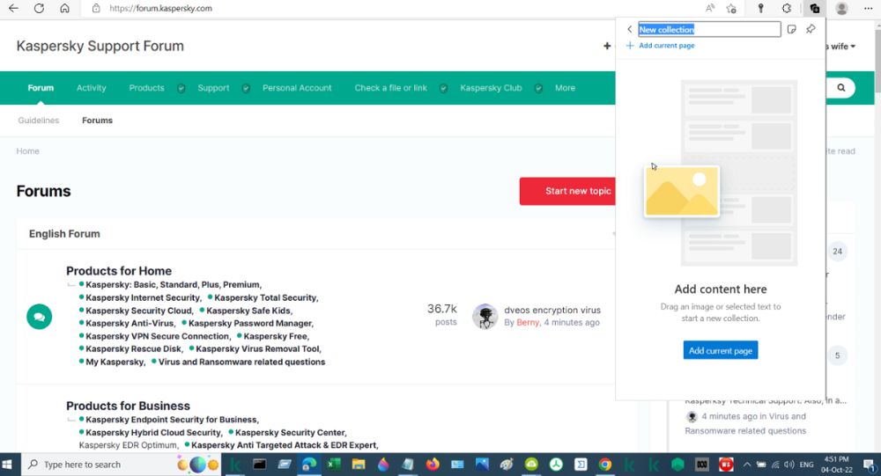
Task: Select the Activity navigation tab
Action: click(92, 88)
